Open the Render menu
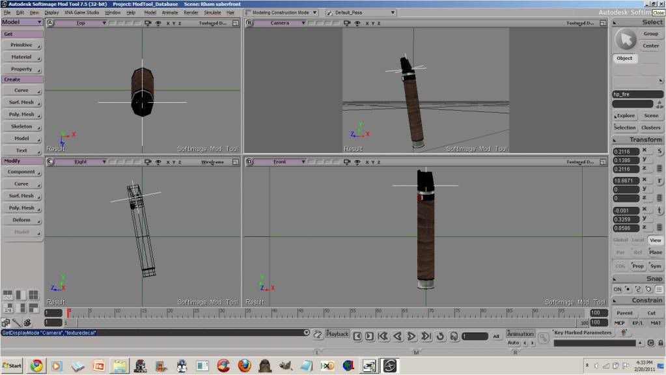 (191, 13)
